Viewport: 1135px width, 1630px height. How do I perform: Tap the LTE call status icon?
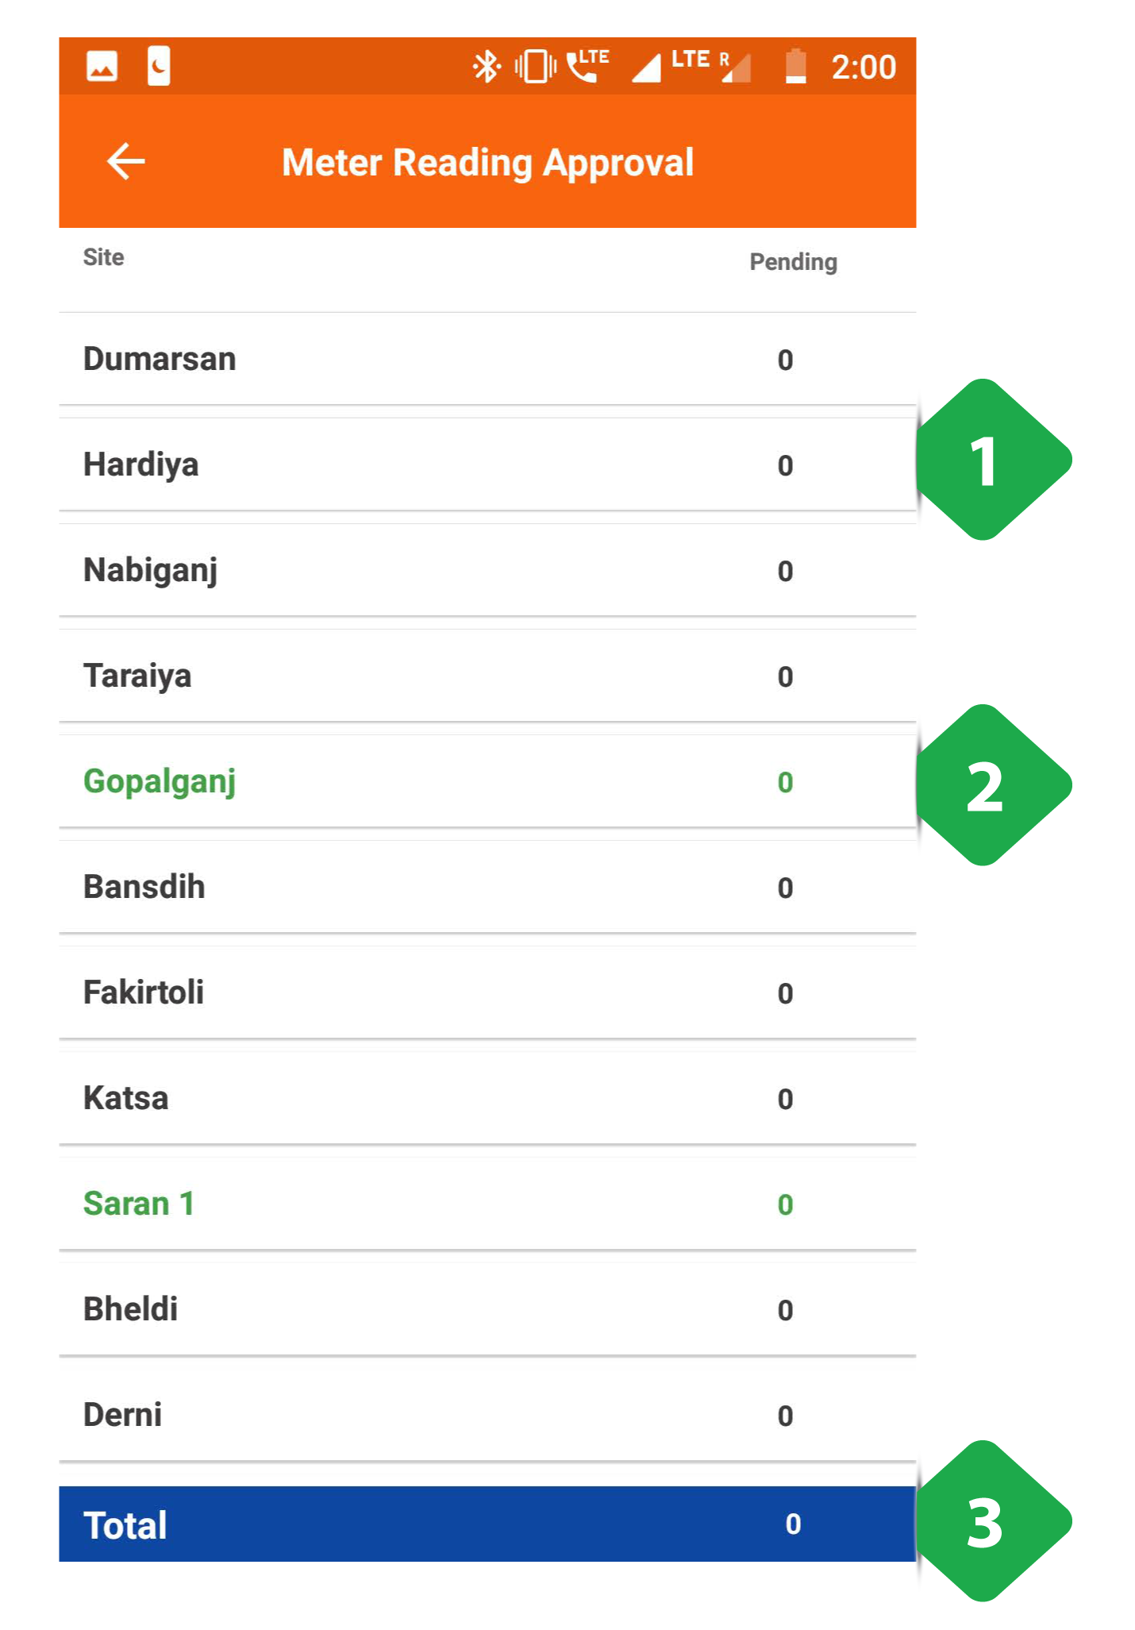587,66
